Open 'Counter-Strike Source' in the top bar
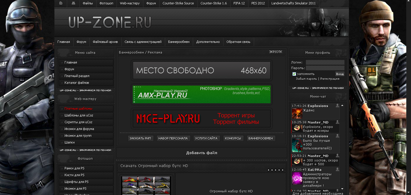The height and width of the screenshot is (195, 411). (x=178, y=3)
